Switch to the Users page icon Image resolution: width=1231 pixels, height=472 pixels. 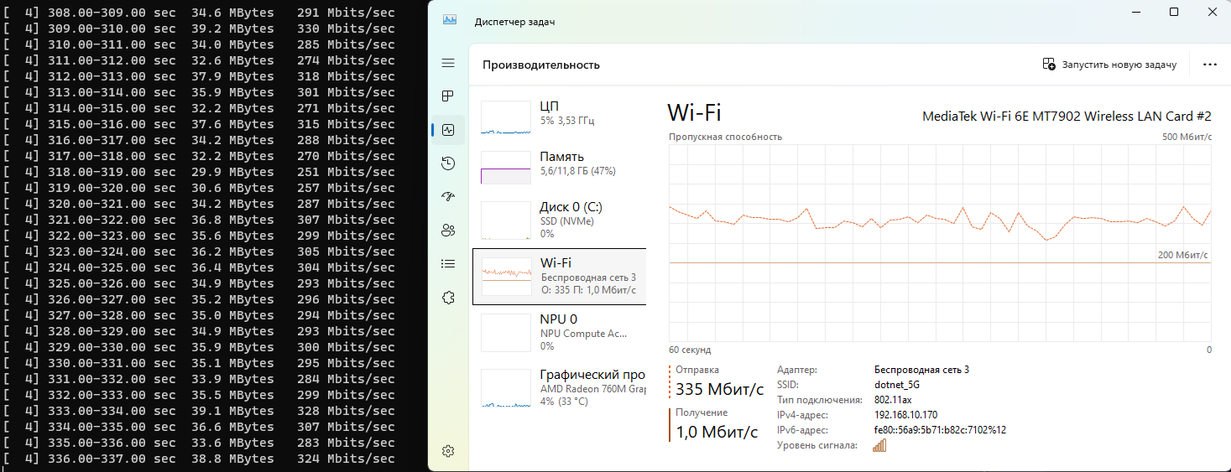click(x=448, y=231)
